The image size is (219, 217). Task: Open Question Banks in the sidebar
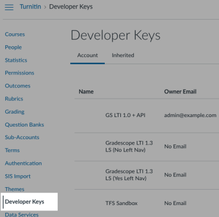24,125
